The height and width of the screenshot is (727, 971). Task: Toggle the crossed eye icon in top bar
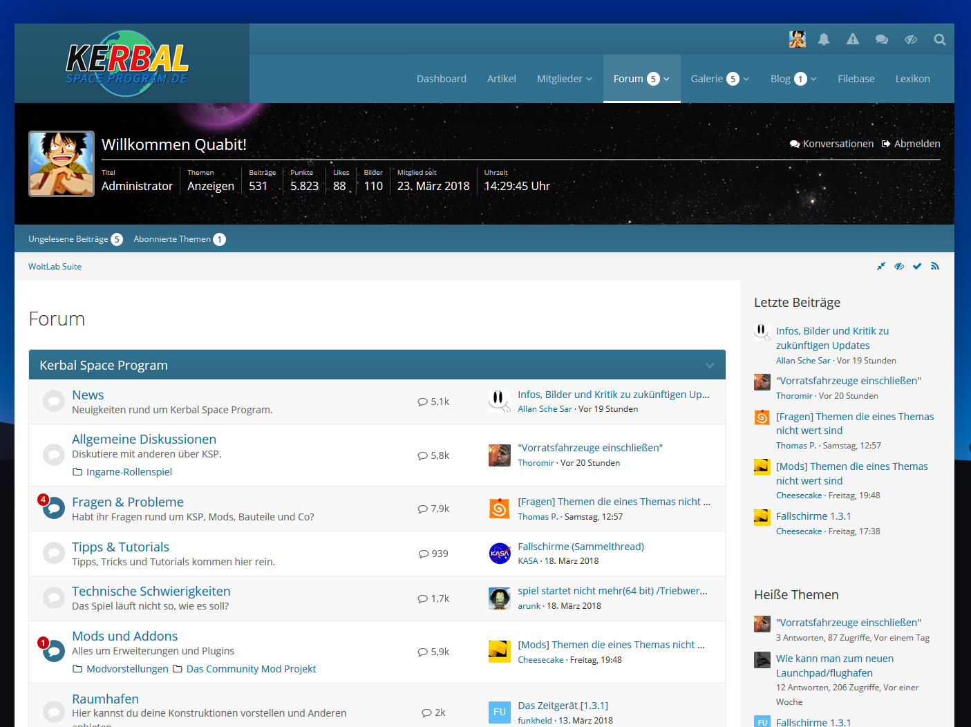pyautogui.click(x=911, y=39)
